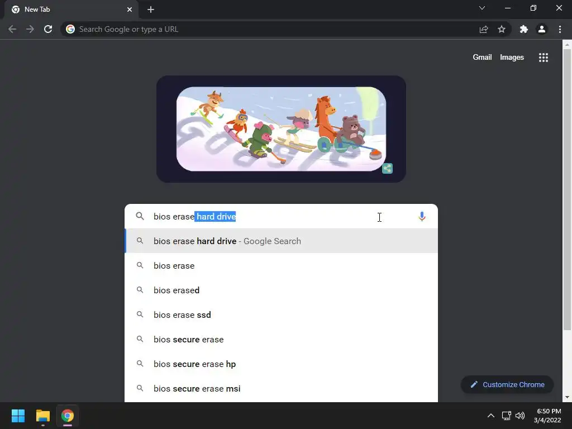
Task: Open the Windows Start menu
Action: [x=18, y=416]
